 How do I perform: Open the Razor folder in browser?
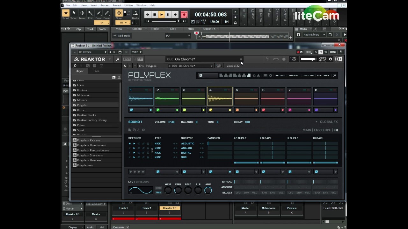(81, 110)
